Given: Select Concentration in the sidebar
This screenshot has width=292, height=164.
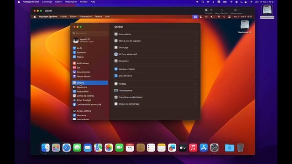Looking at the screenshot, I should 90,72.
